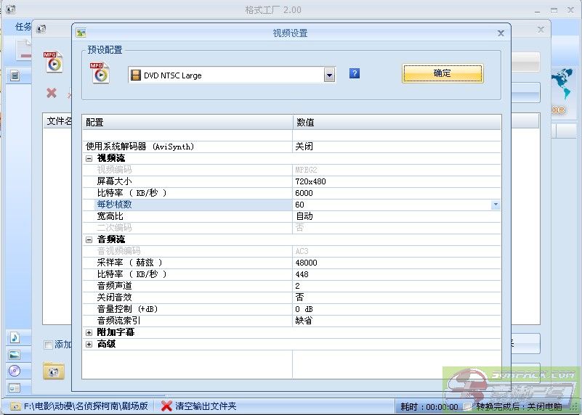
Task: Click the 配置 column header
Action: 187,123
